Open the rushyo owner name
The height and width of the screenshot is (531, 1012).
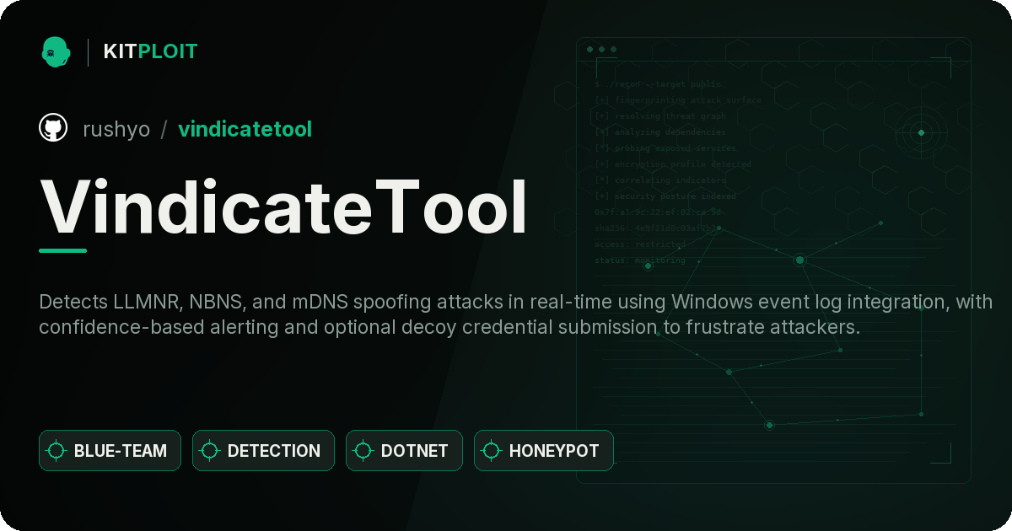tap(116, 129)
